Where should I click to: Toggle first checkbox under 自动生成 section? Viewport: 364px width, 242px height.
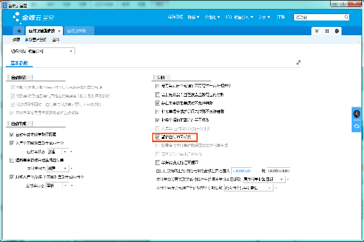pyautogui.click(x=12, y=134)
